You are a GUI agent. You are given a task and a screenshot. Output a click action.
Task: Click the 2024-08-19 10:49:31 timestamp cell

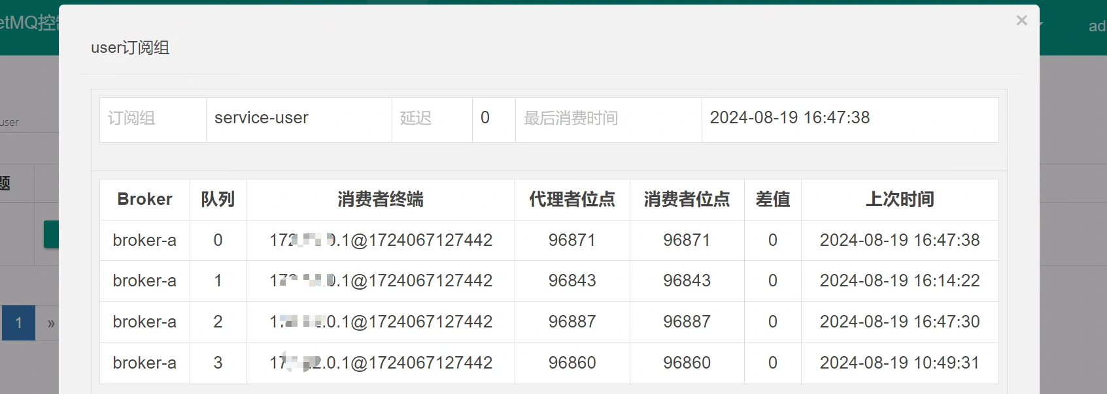pos(900,363)
